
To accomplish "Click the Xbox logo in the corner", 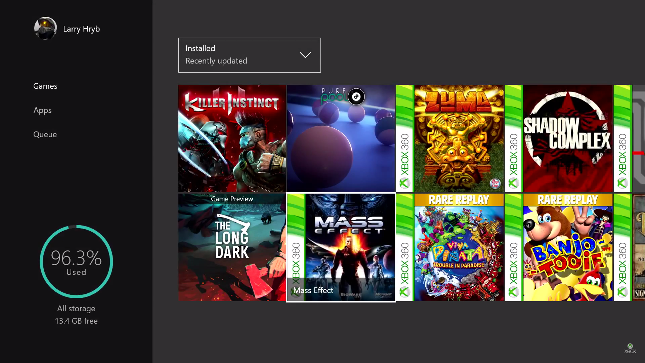I will point(630,349).
